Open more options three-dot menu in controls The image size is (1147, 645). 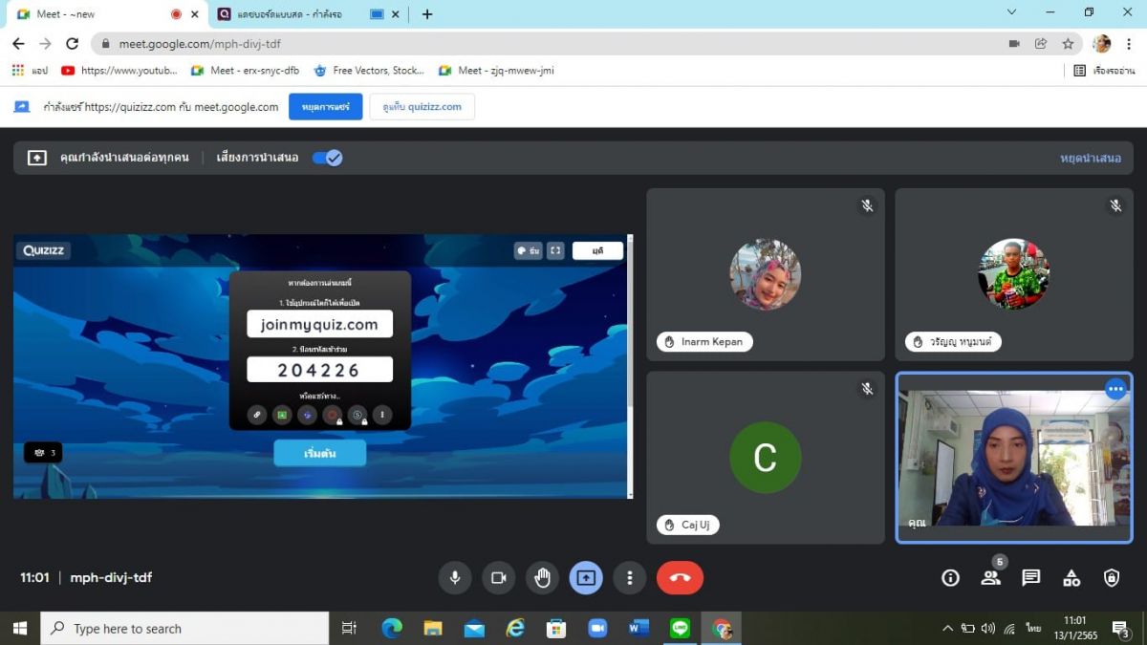tap(629, 577)
